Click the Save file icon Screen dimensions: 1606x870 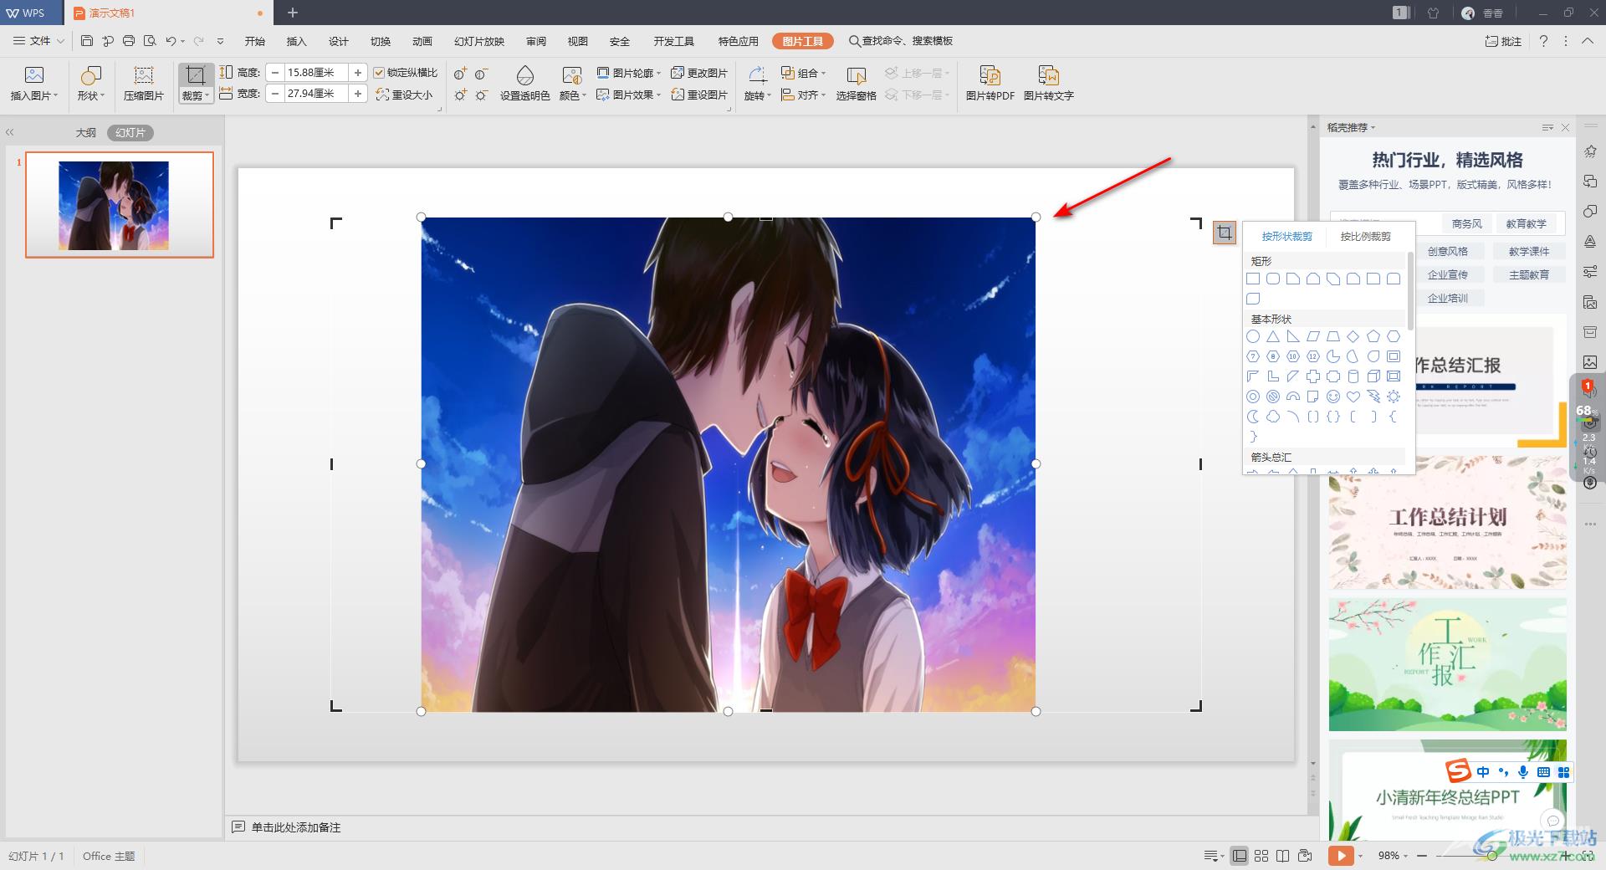click(87, 40)
